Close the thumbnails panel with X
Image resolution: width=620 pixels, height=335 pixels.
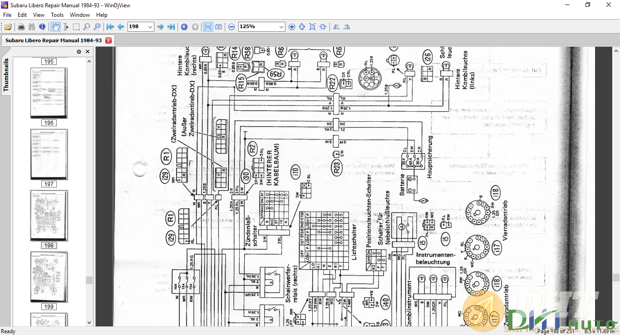[x=88, y=52]
